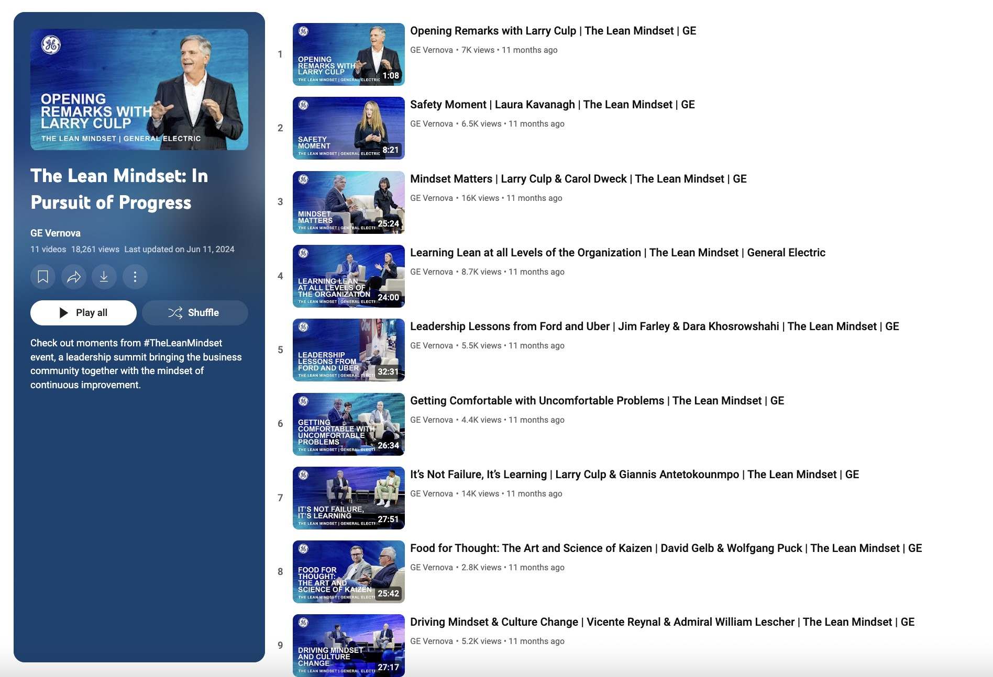
Task: Open Food for Thought Kaizen thumbnail
Action: (349, 572)
